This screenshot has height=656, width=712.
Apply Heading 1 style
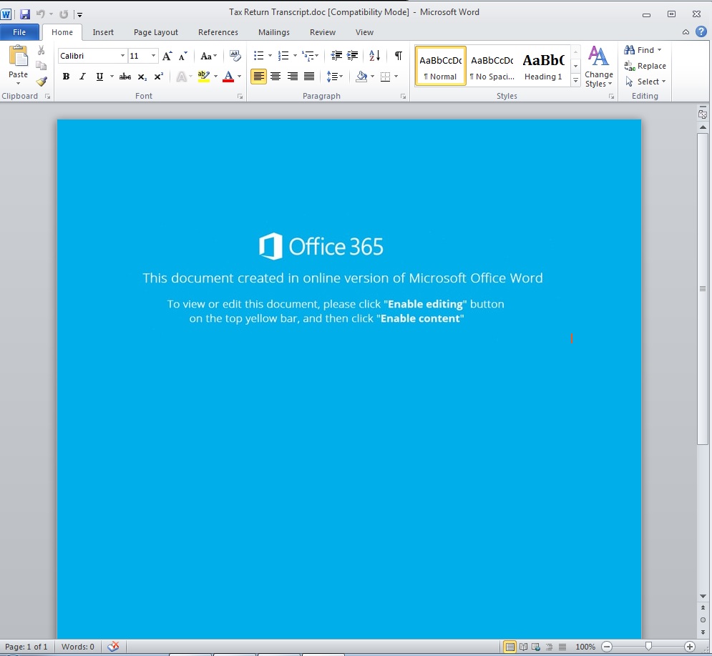[544, 67]
